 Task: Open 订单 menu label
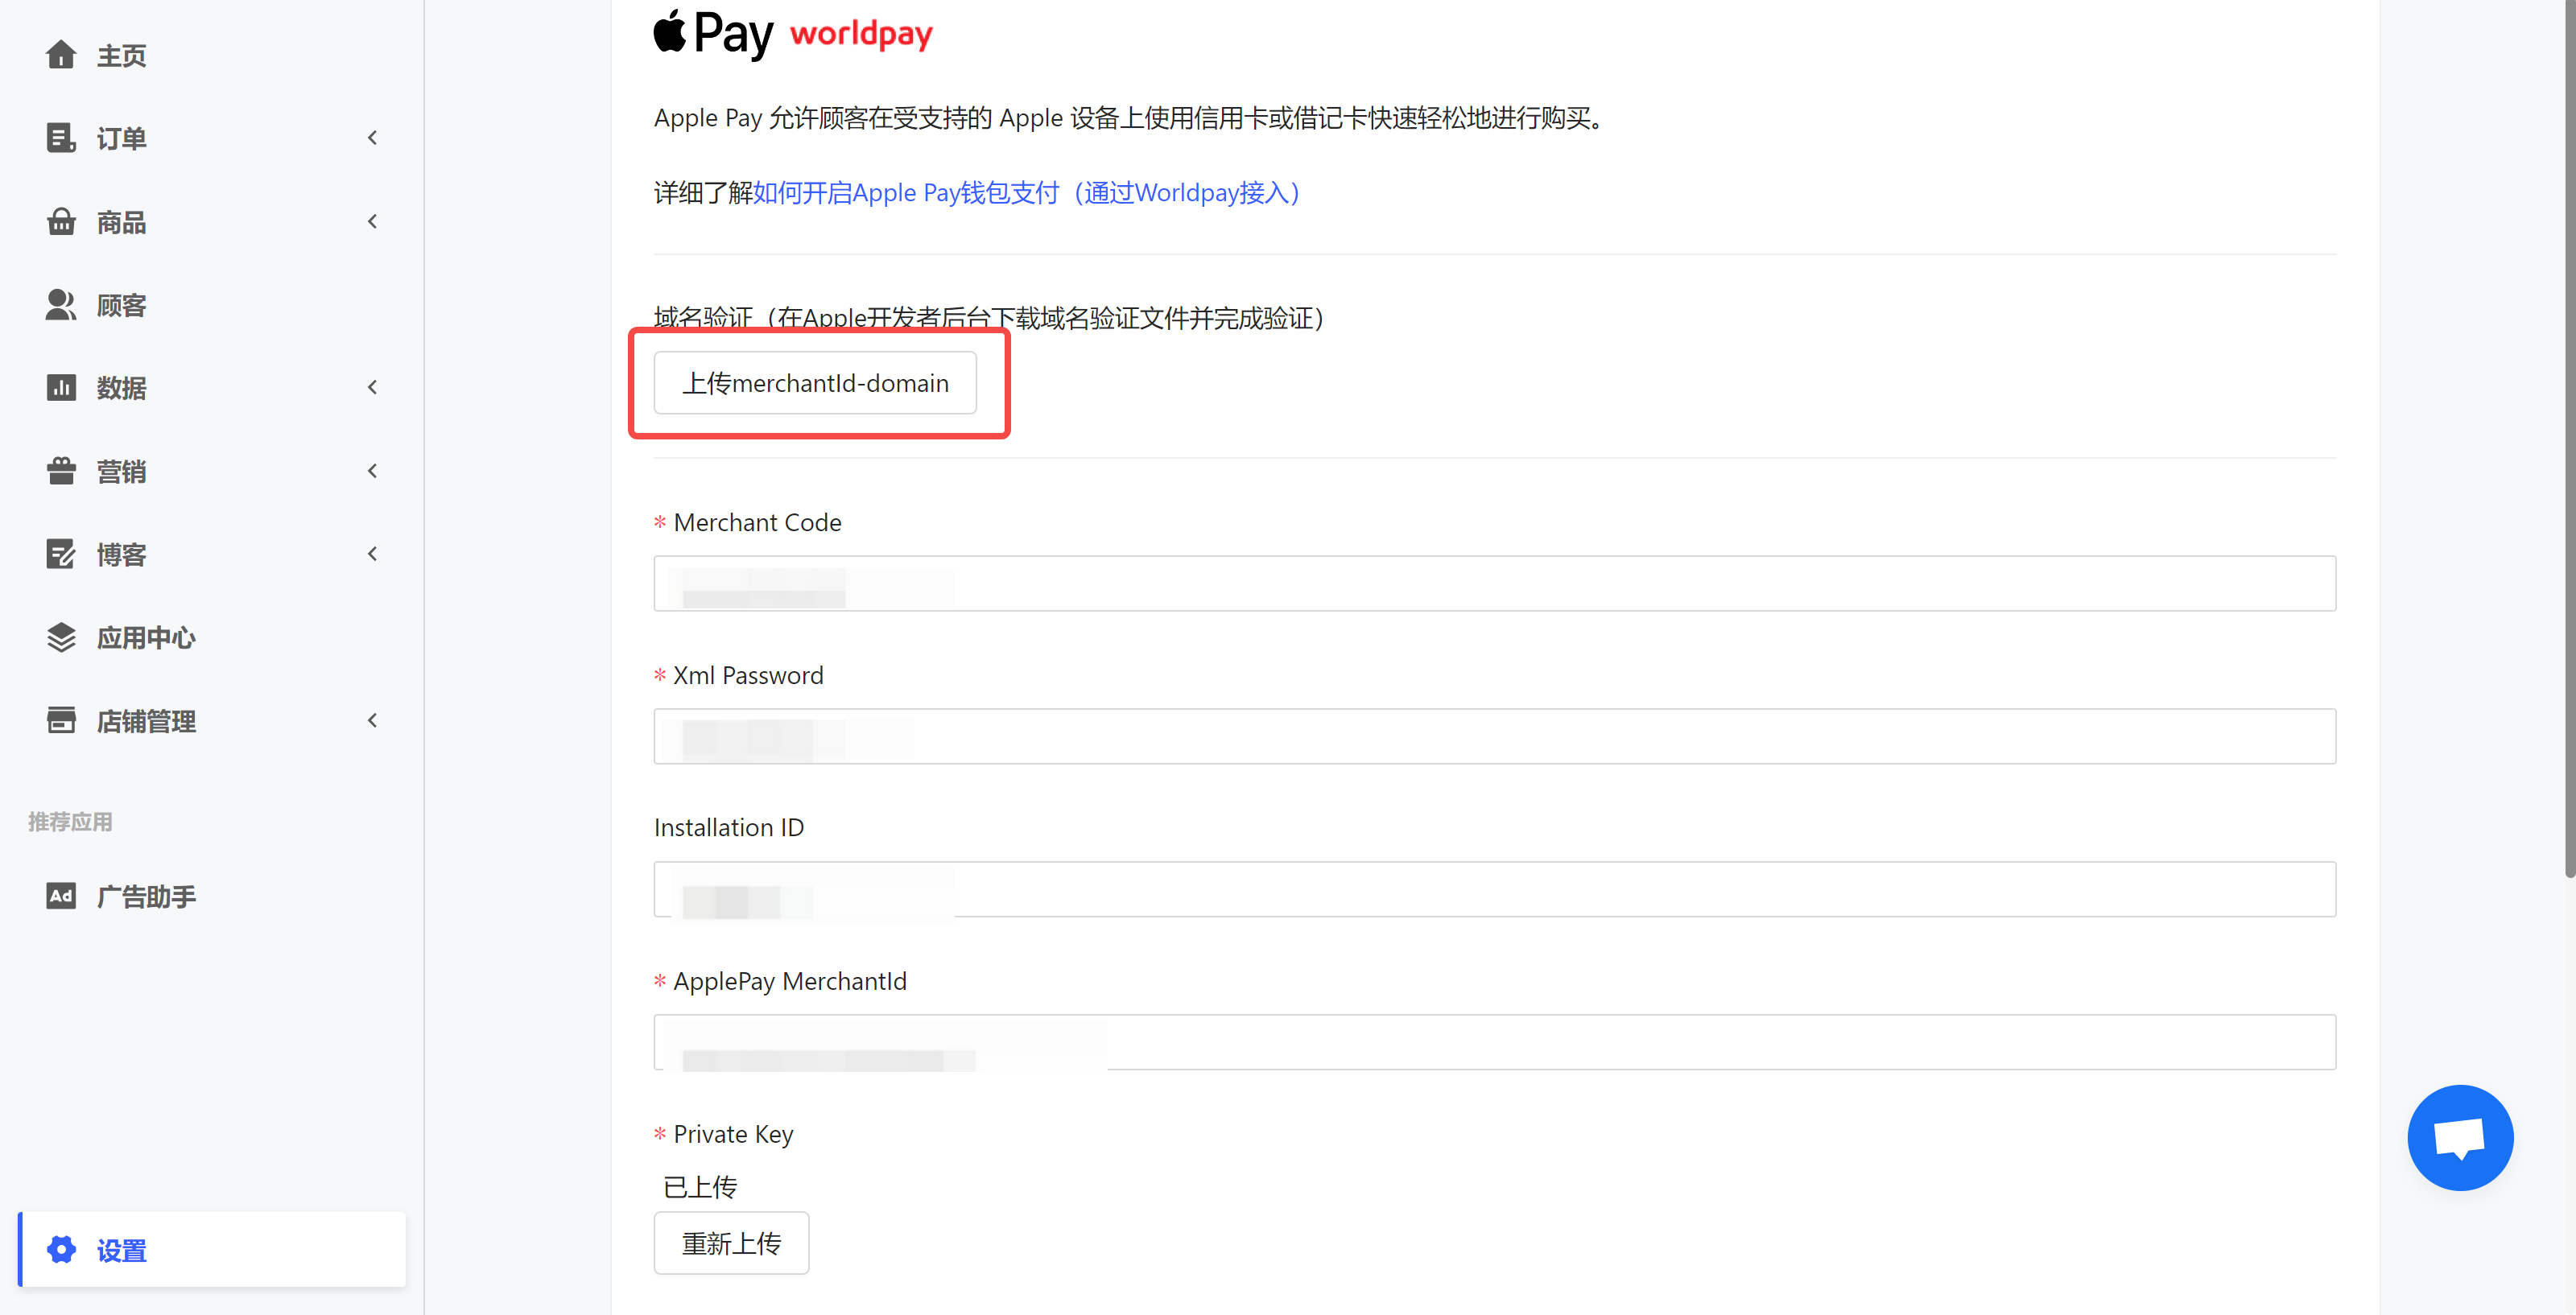121,138
